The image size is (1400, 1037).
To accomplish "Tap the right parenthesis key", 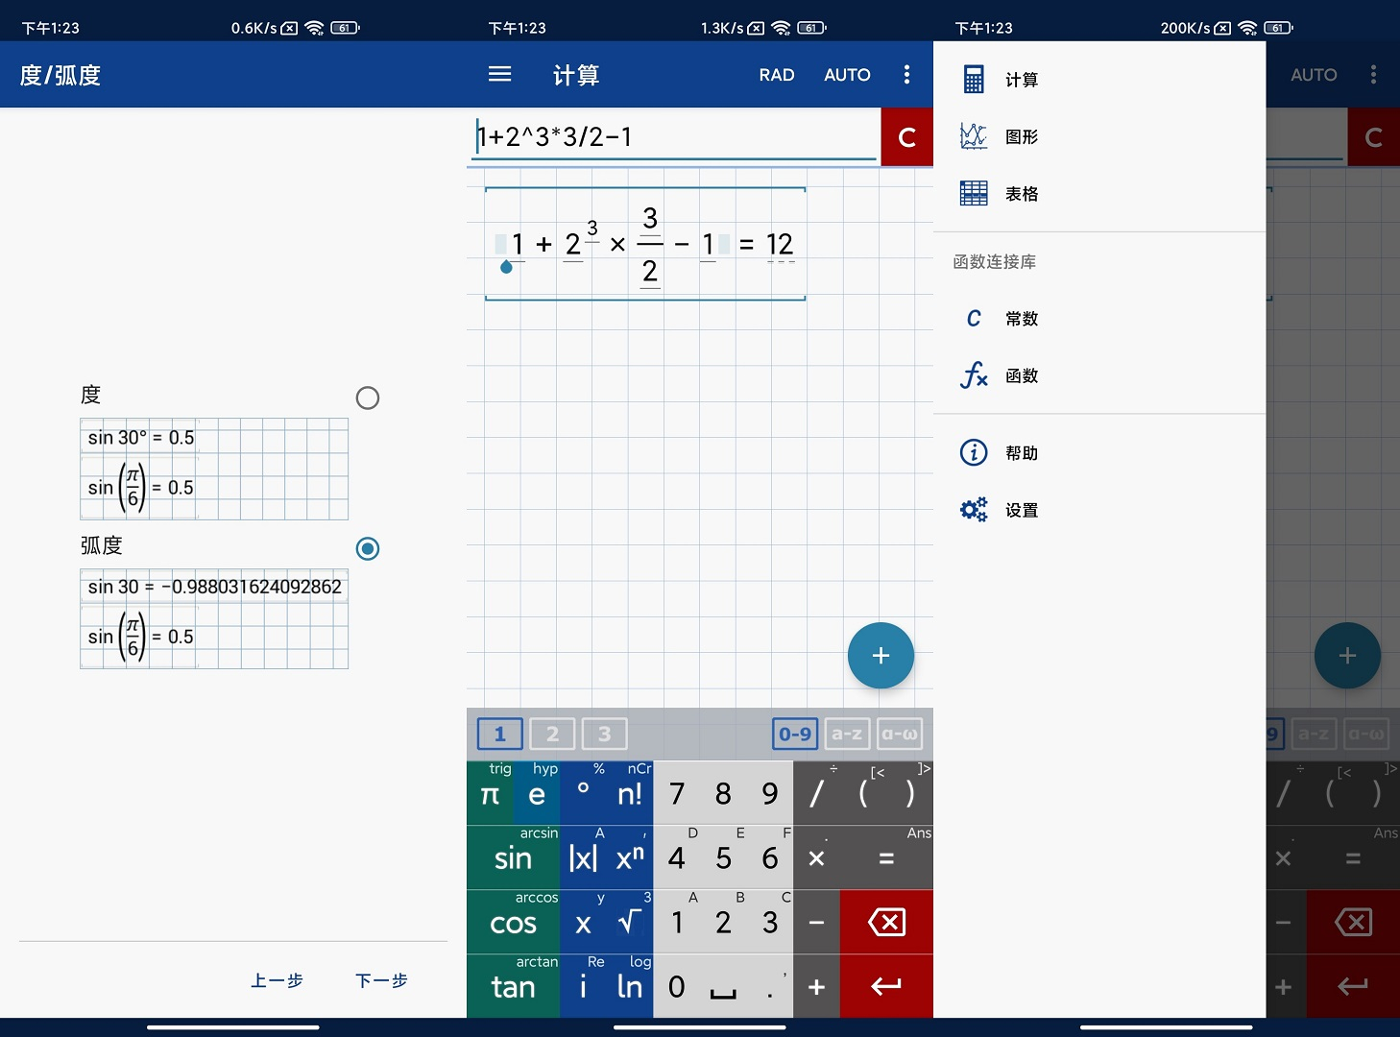I will pos(909,793).
